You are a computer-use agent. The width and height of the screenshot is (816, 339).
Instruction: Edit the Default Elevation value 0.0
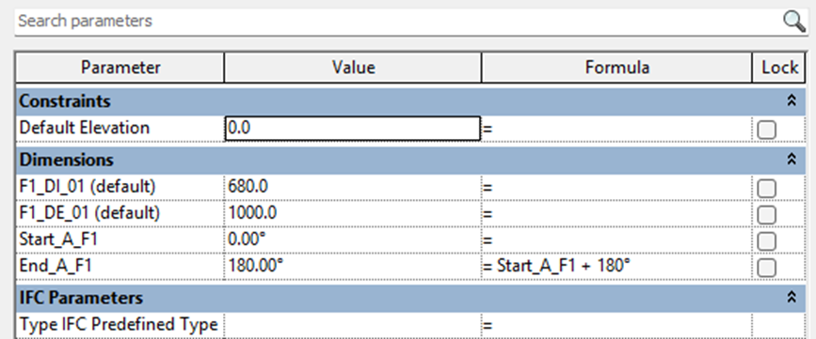coord(353,129)
